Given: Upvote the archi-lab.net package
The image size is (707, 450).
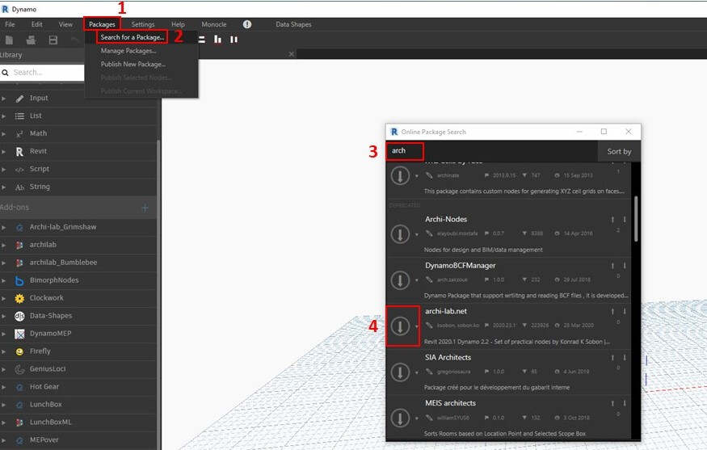Looking at the screenshot, I should pos(612,312).
